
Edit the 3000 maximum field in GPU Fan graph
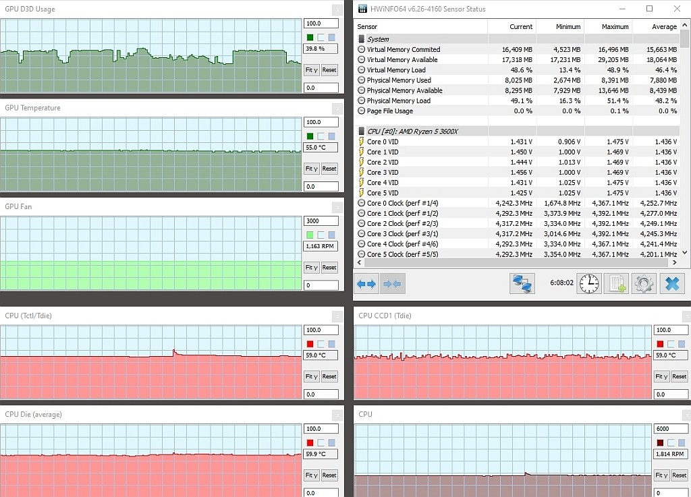(321, 221)
